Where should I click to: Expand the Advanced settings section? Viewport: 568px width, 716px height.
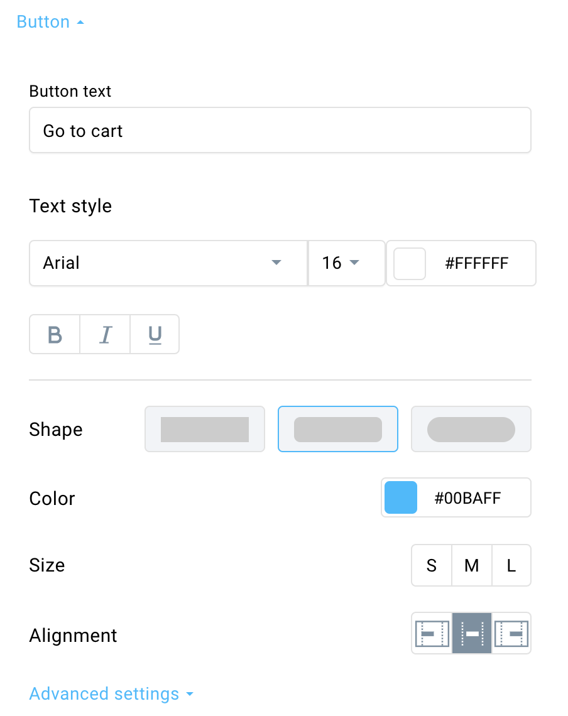point(111,693)
